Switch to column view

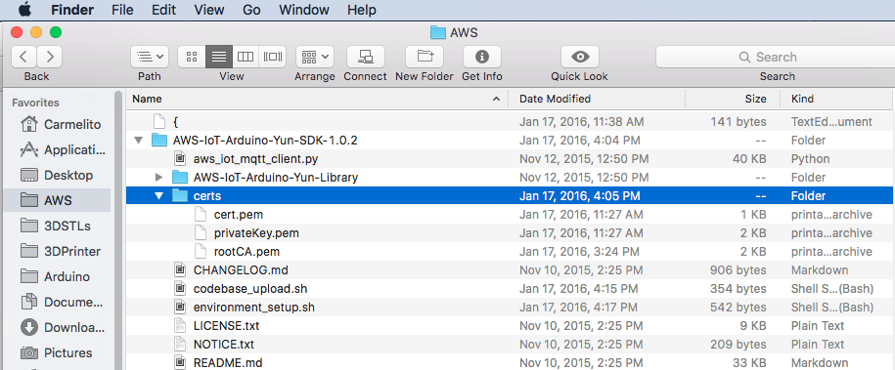click(x=246, y=57)
